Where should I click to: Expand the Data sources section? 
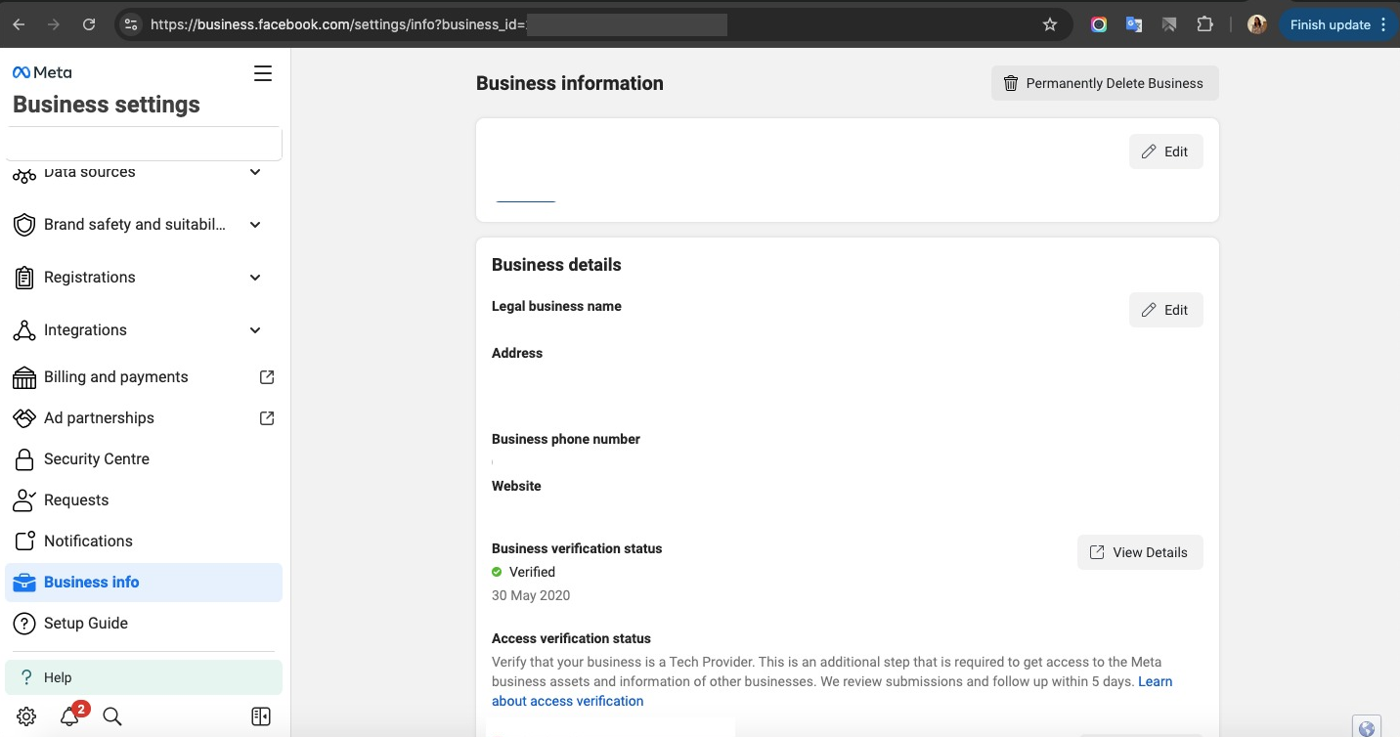pos(255,172)
